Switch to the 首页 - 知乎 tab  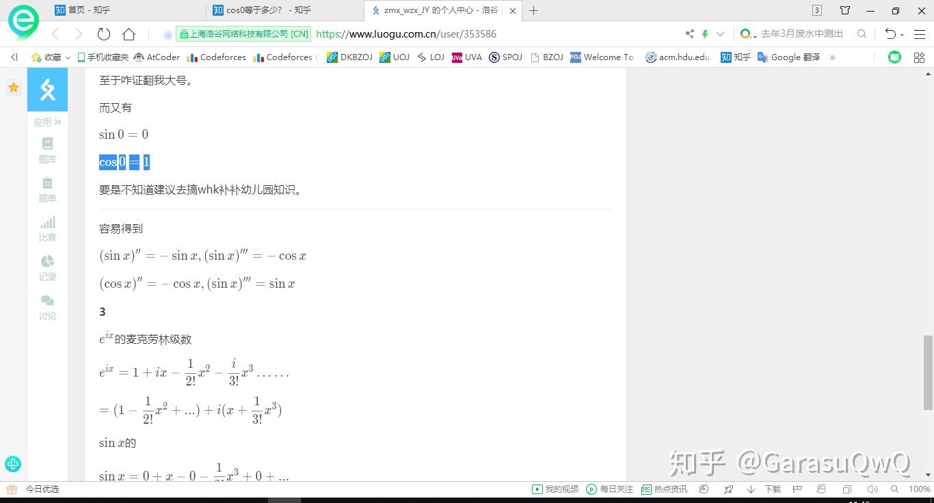click(126, 10)
